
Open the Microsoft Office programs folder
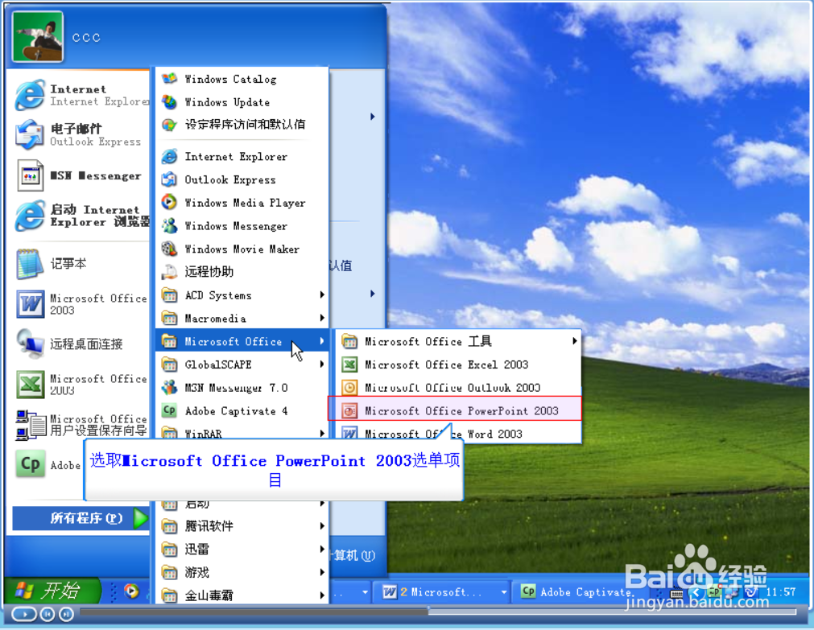coord(242,341)
